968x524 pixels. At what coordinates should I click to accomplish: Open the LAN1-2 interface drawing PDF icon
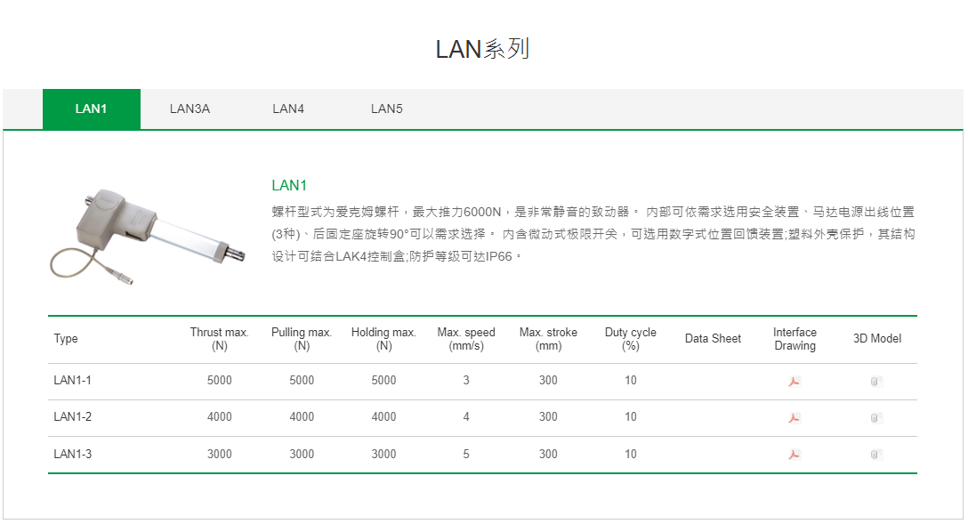pos(794,418)
